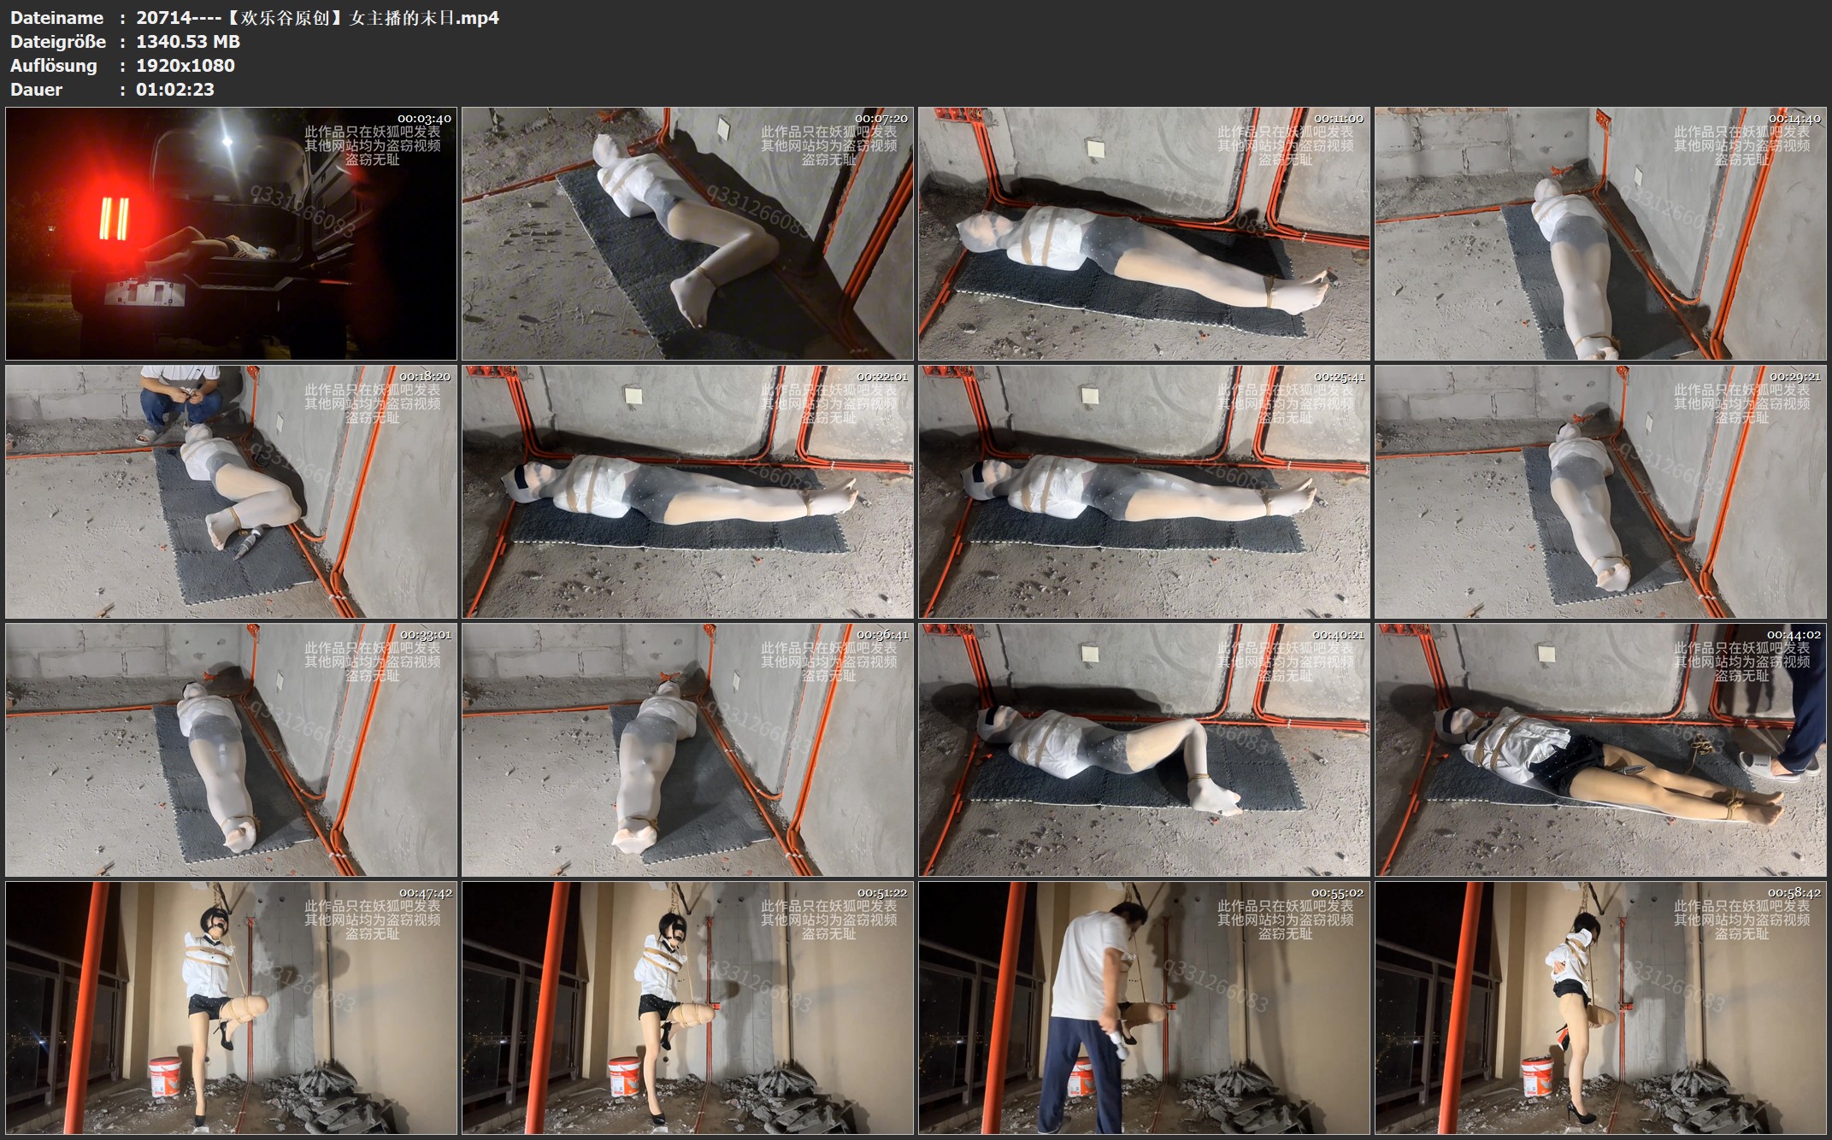This screenshot has height=1140, width=1832.
Task: Click the balcony frame at 00:47:42
Action: tap(231, 1008)
